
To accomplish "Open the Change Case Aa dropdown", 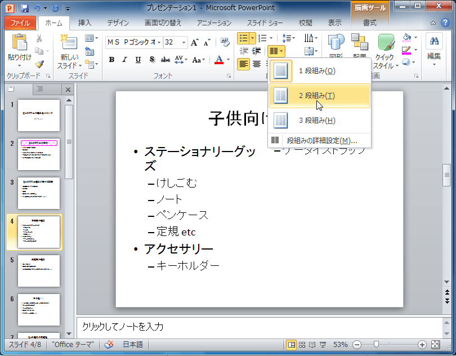I will coord(199,60).
